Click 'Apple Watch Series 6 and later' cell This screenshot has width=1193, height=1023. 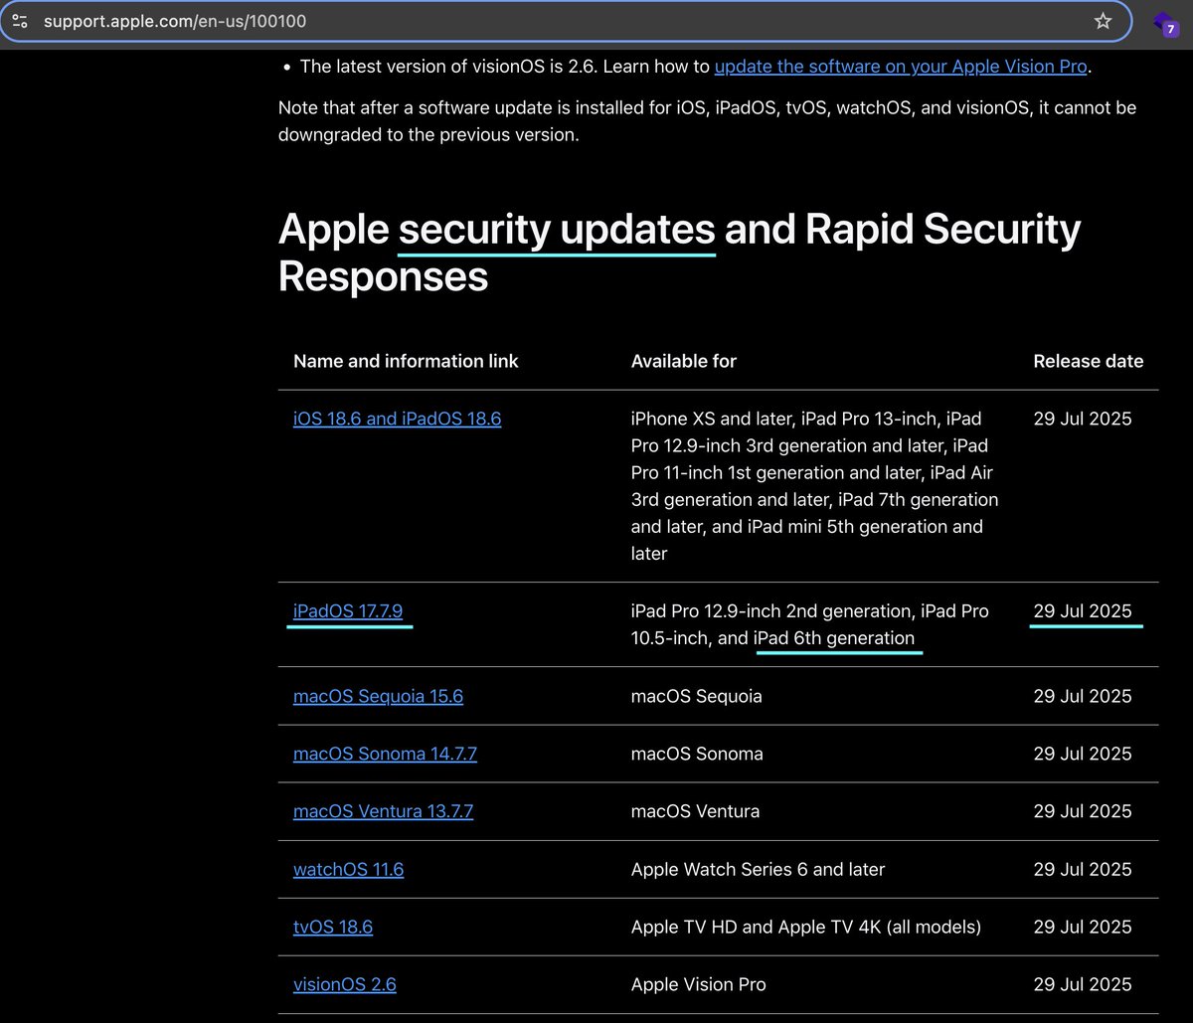coord(758,869)
